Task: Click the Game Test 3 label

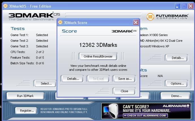Action: (x=19, y=46)
